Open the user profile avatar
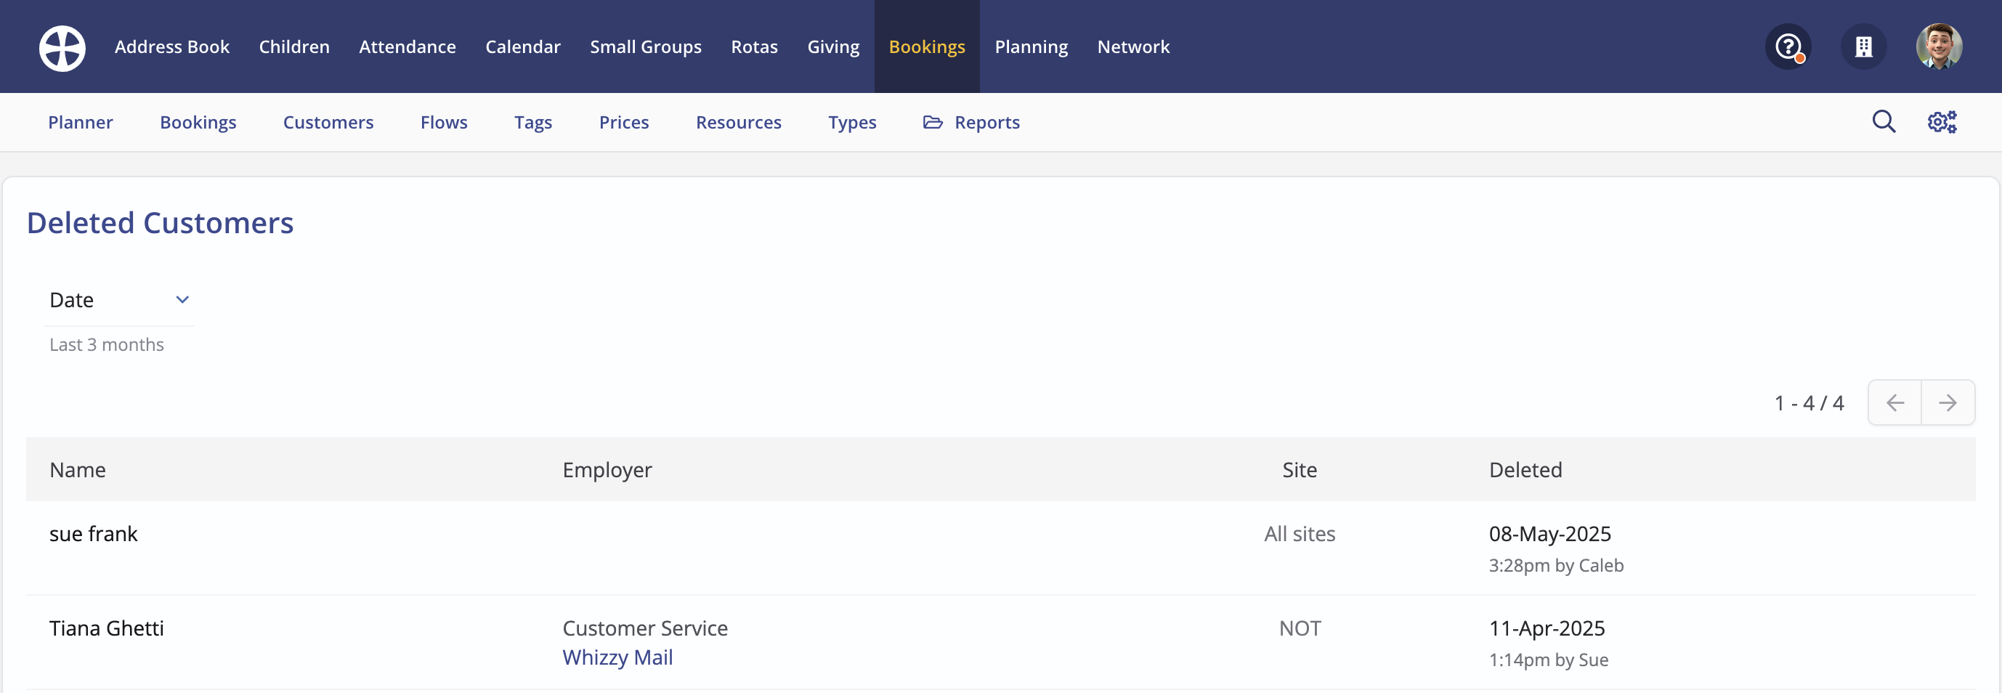This screenshot has height=693, width=2002. point(1939,47)
